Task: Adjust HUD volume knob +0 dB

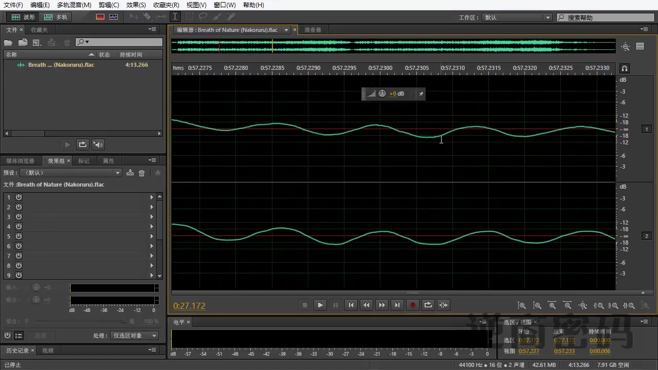Action: 382,94
